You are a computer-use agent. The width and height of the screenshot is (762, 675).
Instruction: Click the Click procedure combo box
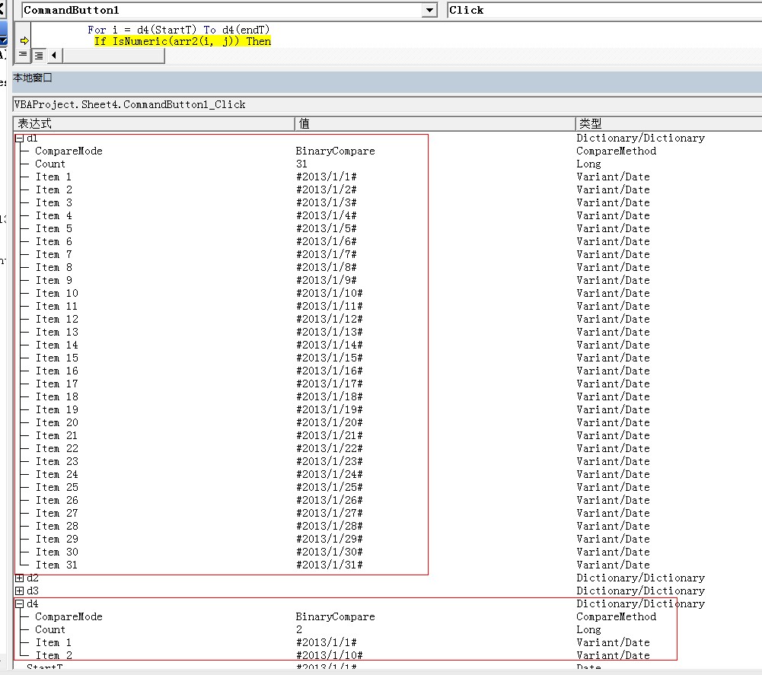(601, 10)
